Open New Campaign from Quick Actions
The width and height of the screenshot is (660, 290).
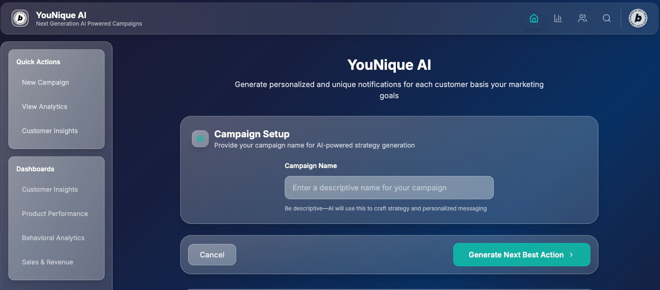tap(45, 82)
